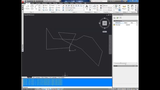Viewport: 160px width, 90px height.
Task: Activate the Mirror tool
Action: [52, 8]
